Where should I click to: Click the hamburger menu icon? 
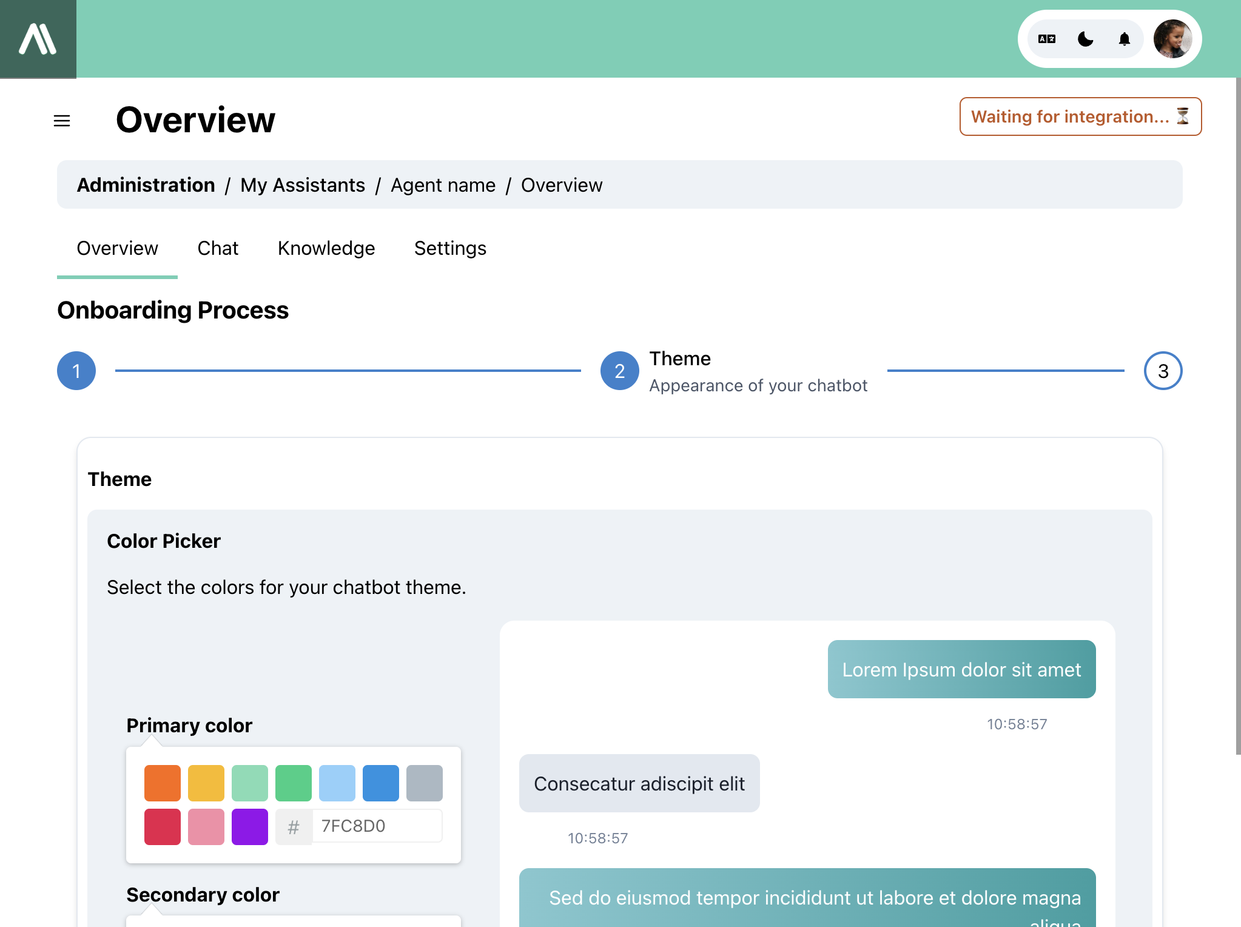(62, 120)
